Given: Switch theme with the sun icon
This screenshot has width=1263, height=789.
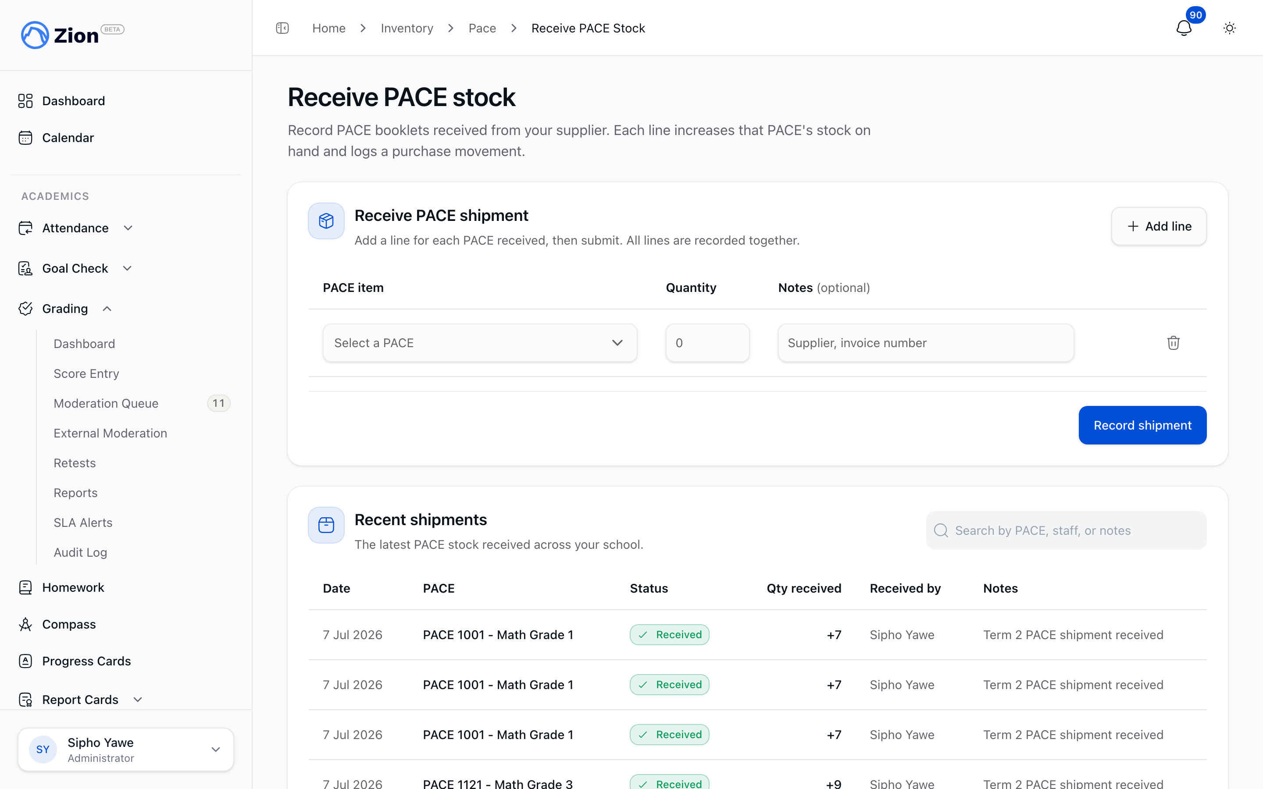Looking at the screenshot, I should pyautogui.click(x=1230, y=28).
